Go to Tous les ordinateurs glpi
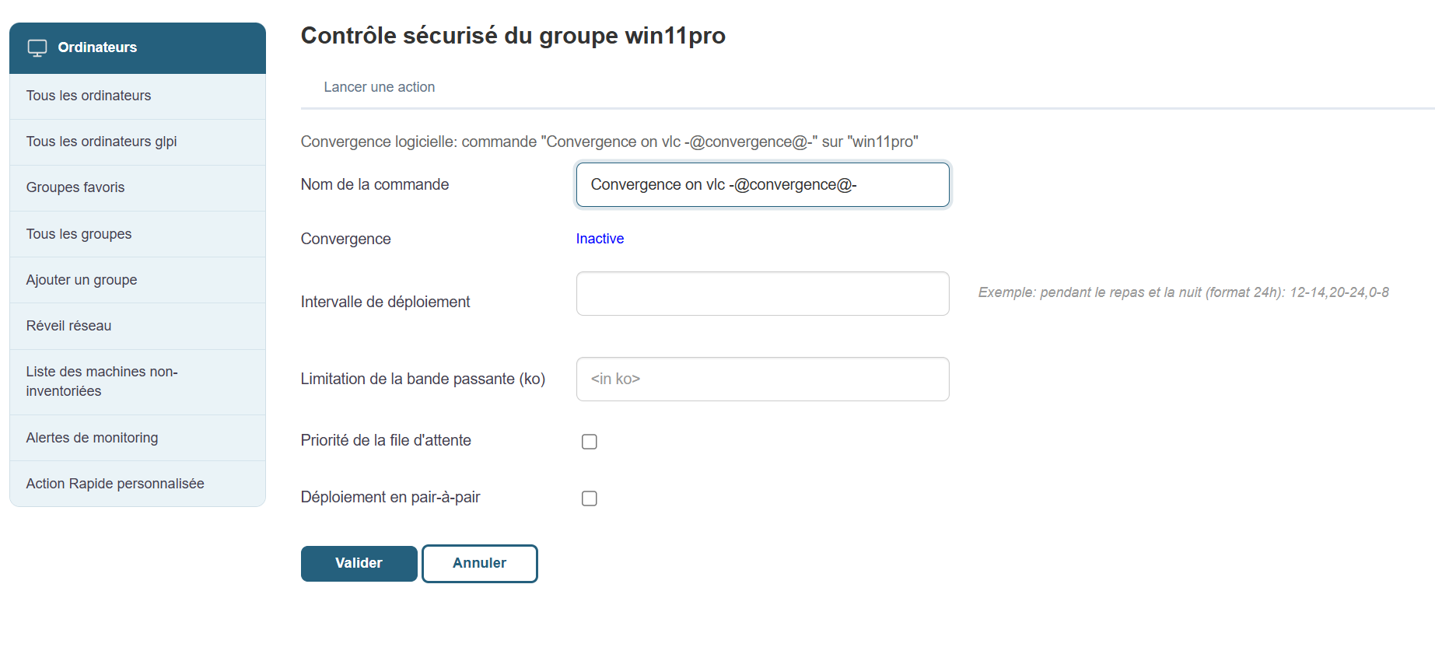Viewport: 1435px width, 668px height. click(101, 142)
